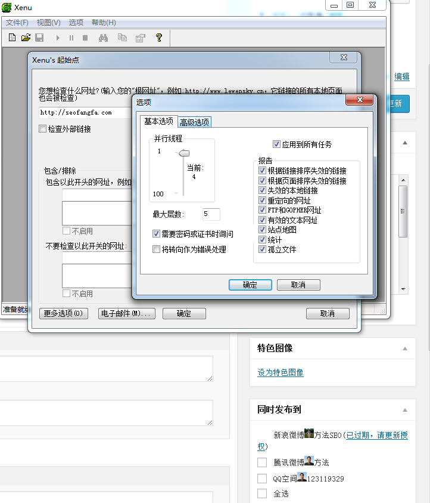This screenshot has width=430, height=503.
Task: Click the 编辑 link in background page
Action: (402, 76)
